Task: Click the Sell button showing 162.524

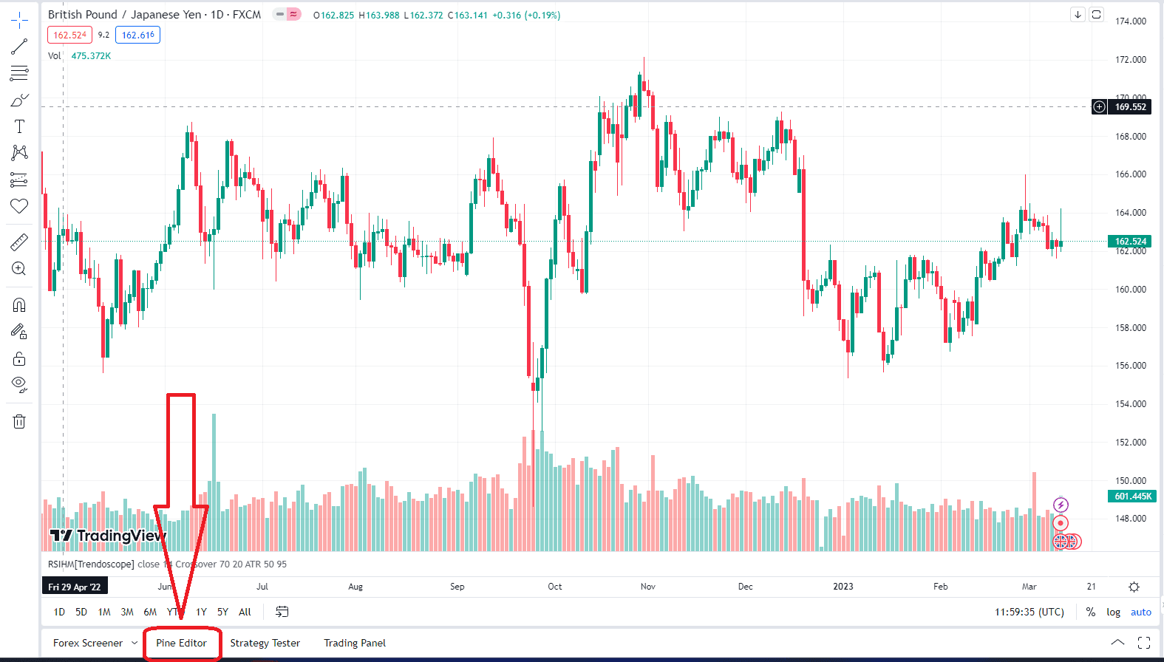Action: [x=69, y=35]
